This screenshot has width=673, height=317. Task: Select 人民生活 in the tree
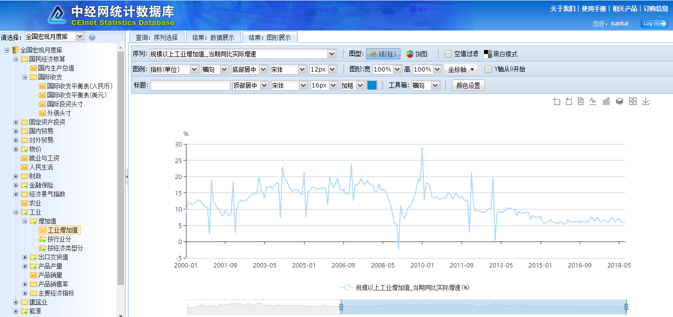point(37,167)
